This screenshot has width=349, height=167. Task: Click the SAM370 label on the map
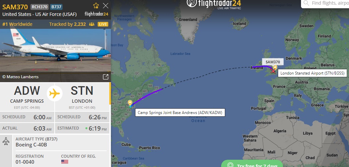[x=273, y=62]
